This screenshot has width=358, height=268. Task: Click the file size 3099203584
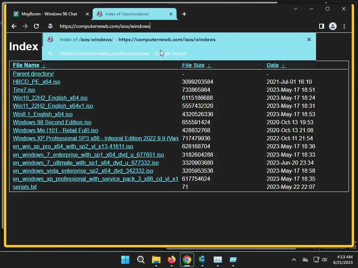(x=198, y=82)
